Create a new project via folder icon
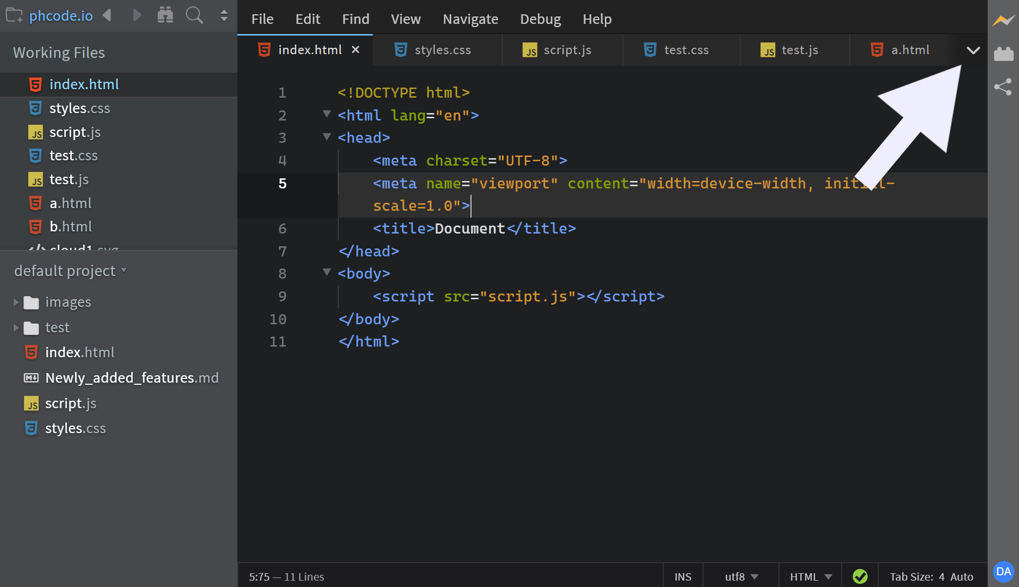 14,15
